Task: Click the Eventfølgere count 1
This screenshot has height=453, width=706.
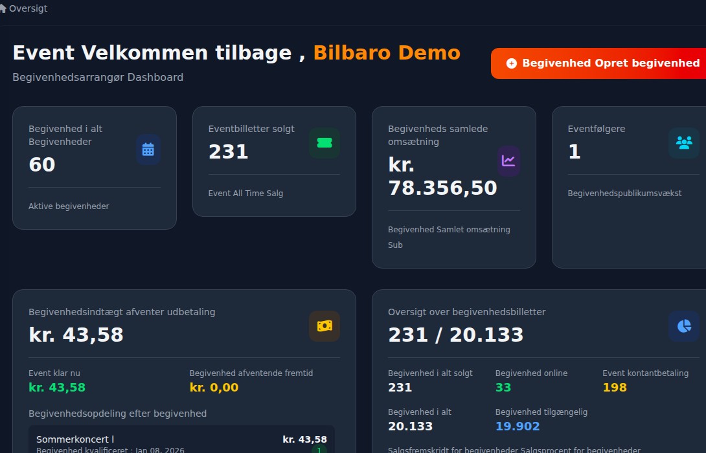Action: pyautogui.click(x=574, y=151)
